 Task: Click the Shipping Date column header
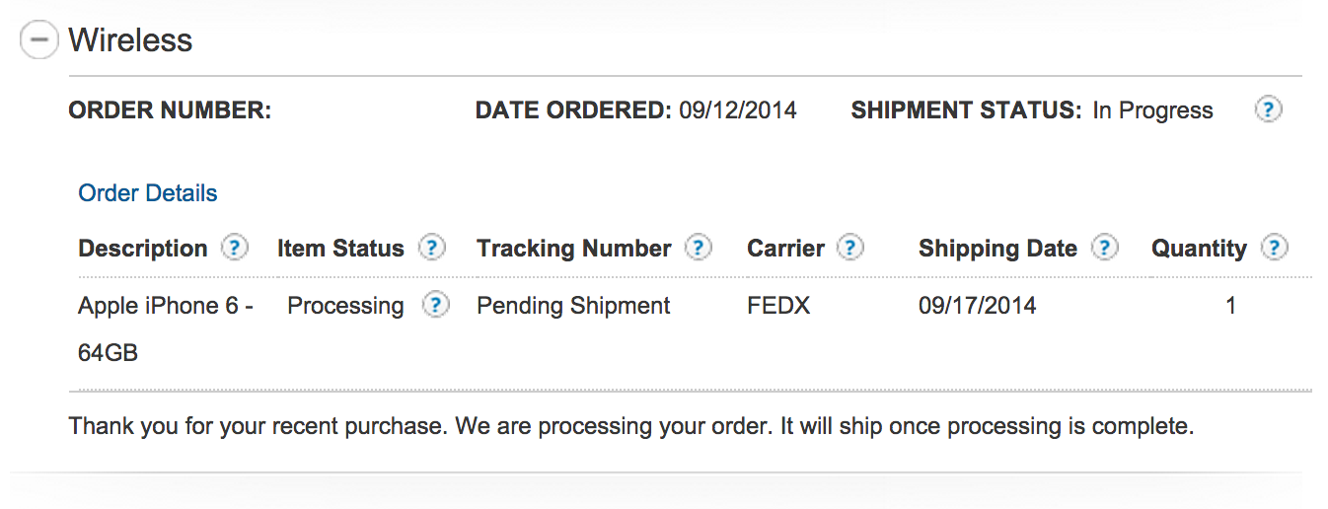(997, 249)
